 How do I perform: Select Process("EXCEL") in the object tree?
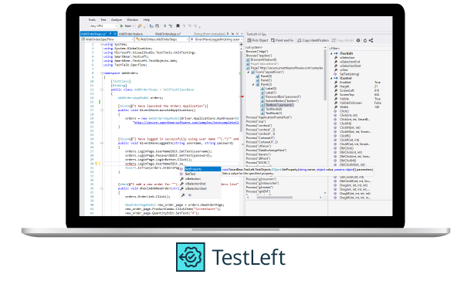click(x=258, y=163)
